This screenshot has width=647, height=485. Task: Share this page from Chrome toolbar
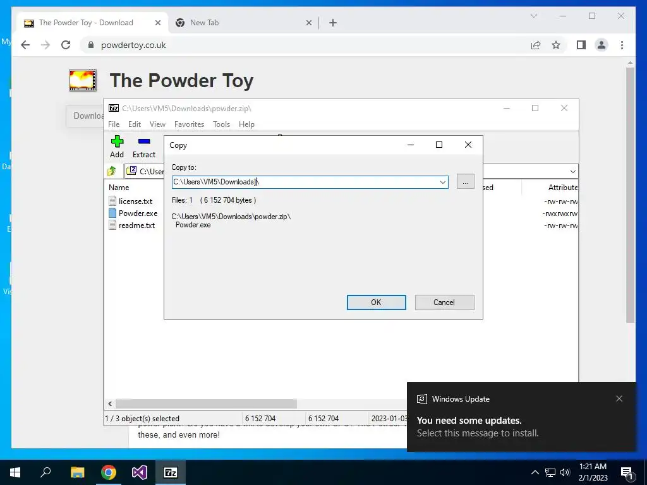536,45
